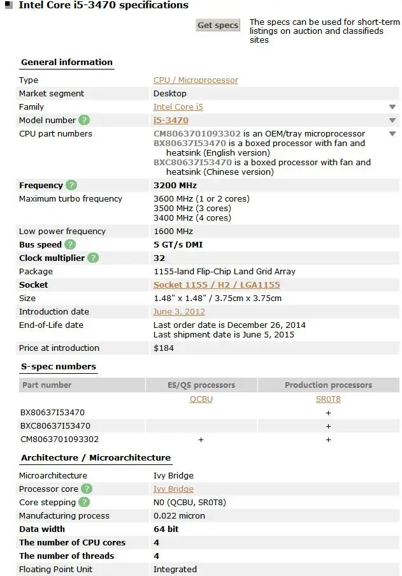Click the Clock multiplier question mark icon

[93, 258]
